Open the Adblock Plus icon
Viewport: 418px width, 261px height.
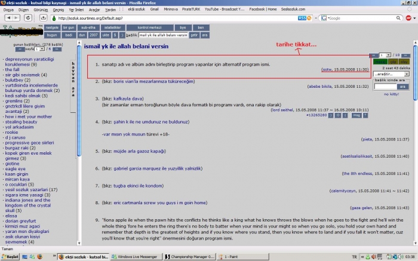coord(408,18)
